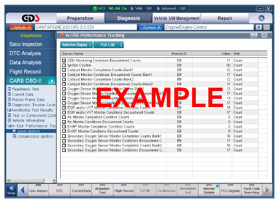Click the In Use Performance Tracking folder icon
The width and height of the screenshot is (279, 203).
pyautogui.click(x=9, y=126)
